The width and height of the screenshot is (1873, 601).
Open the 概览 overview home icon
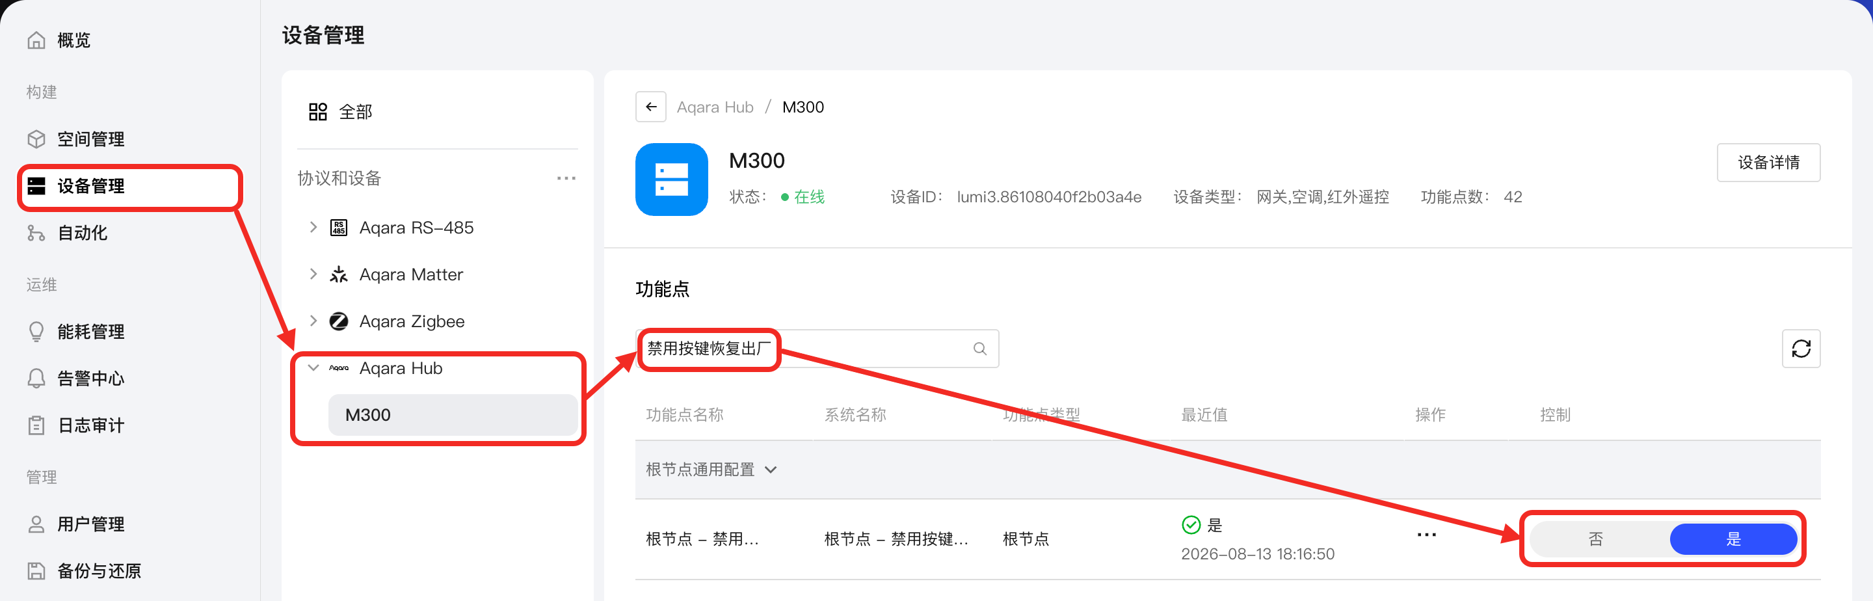36,40
